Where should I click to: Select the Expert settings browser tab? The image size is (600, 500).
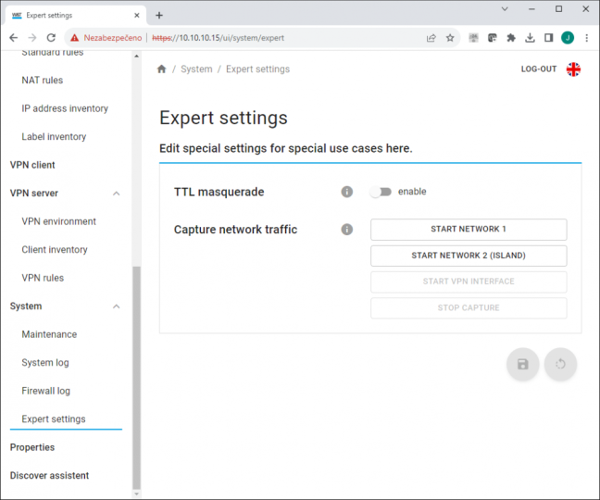click(x=76, y=16)
